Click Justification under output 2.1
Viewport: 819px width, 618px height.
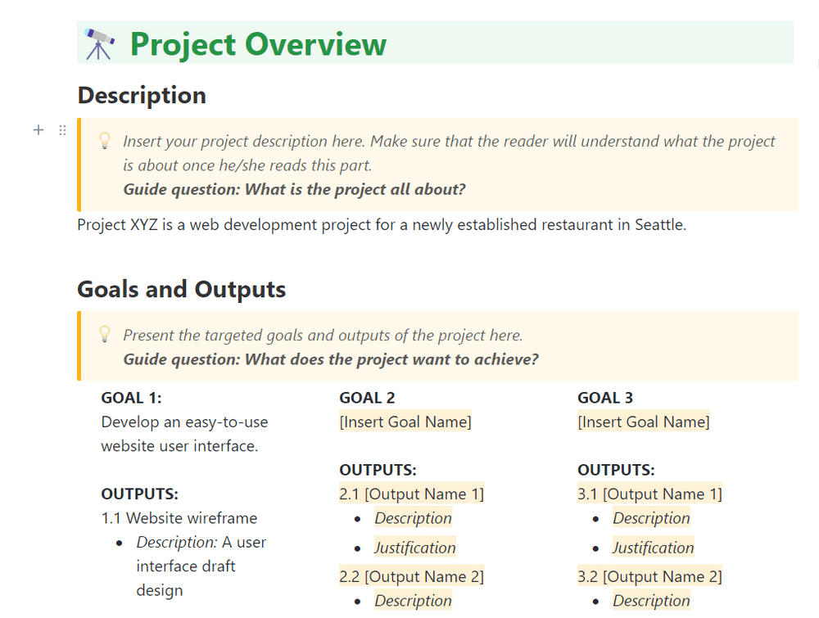tap(415, 548)
